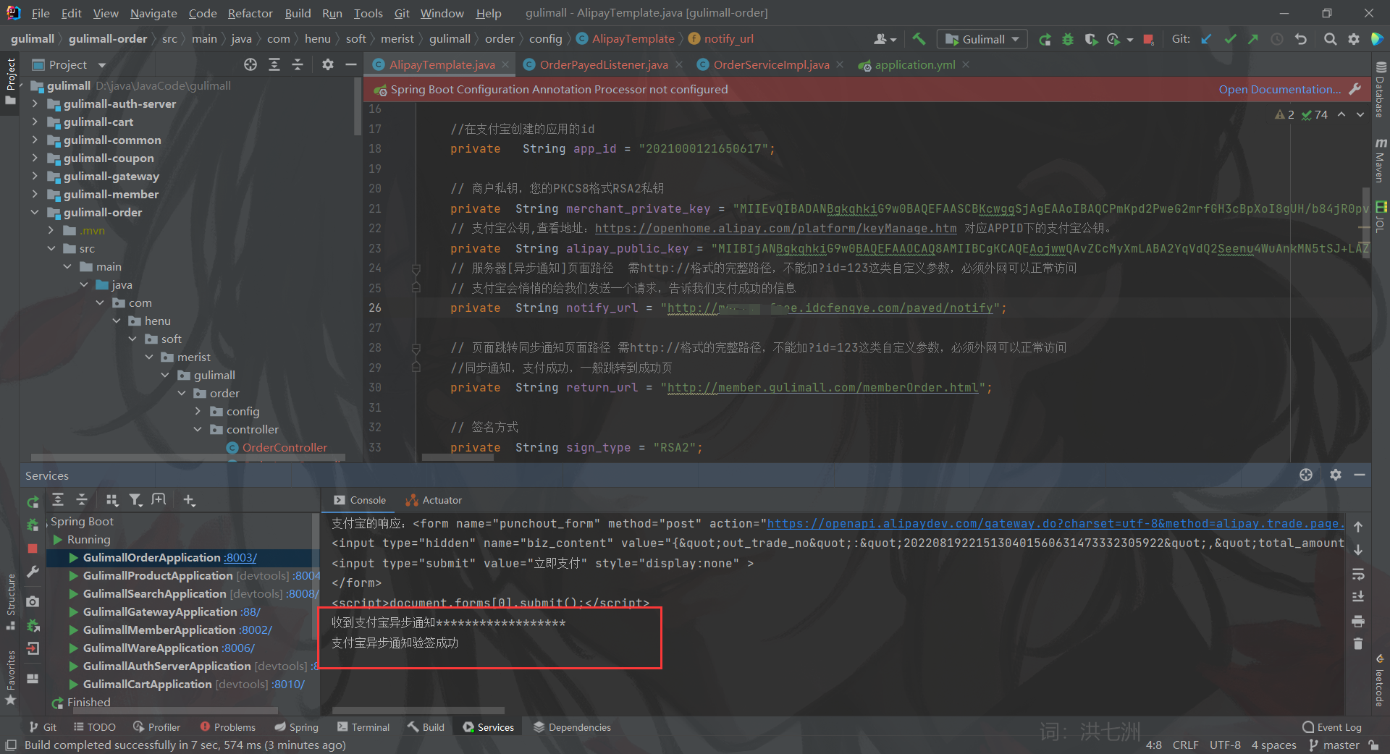Screen dimensions: 1390x754
Task: Rerun services icon in Services toolbar
Action: [33, 501]
